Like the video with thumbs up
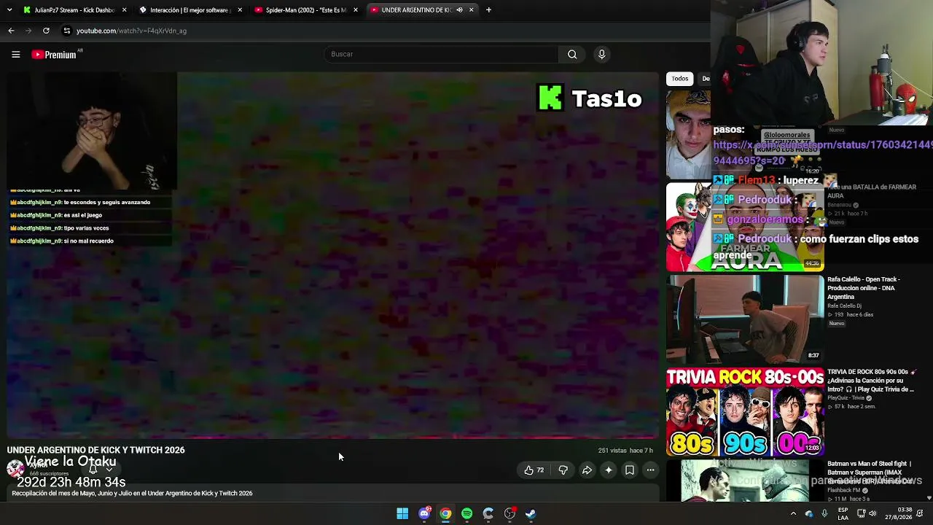The width and height of the screenshot is (933, 525). tap(534, 470)
